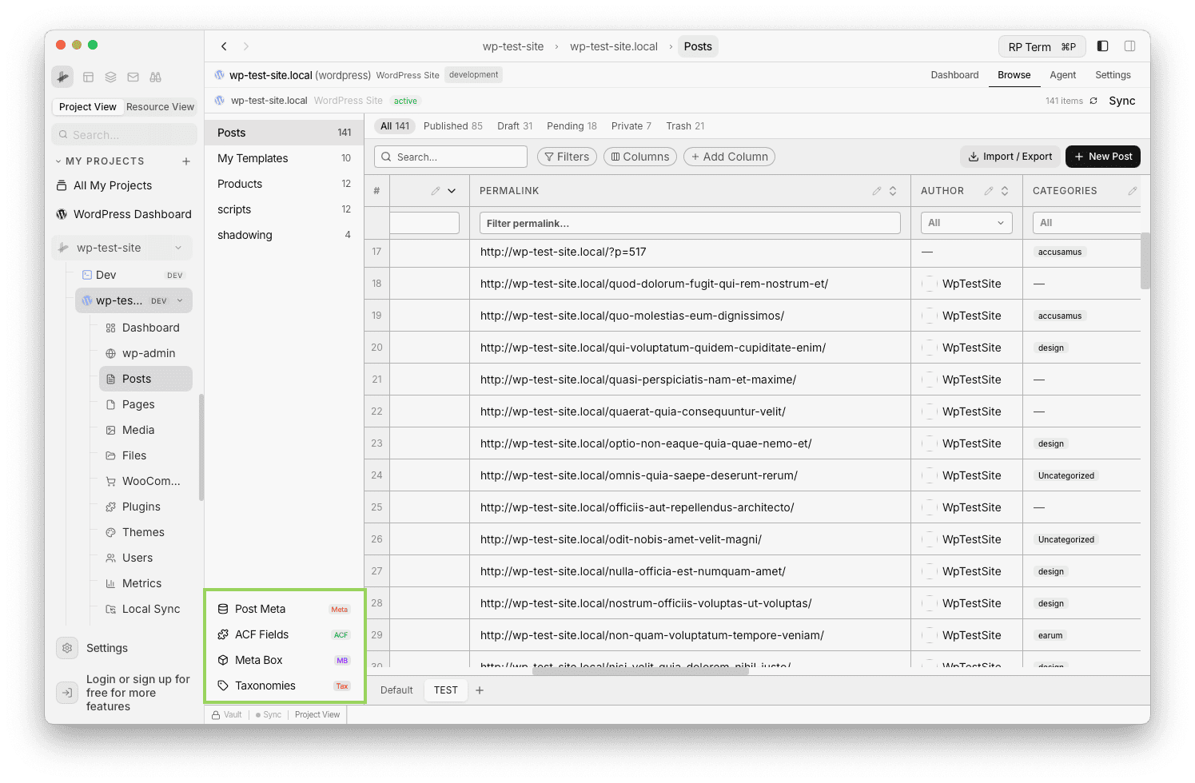Image resolution: width=1195 pixels, height=783 pixels.
Task: Select Products post type in list
Action: (285, 184)
